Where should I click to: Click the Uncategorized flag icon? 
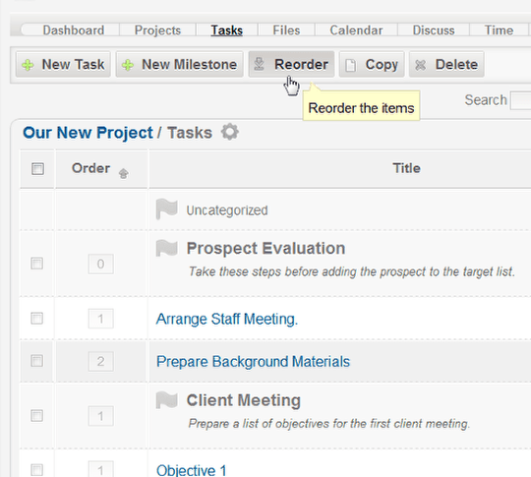[166, 209]
